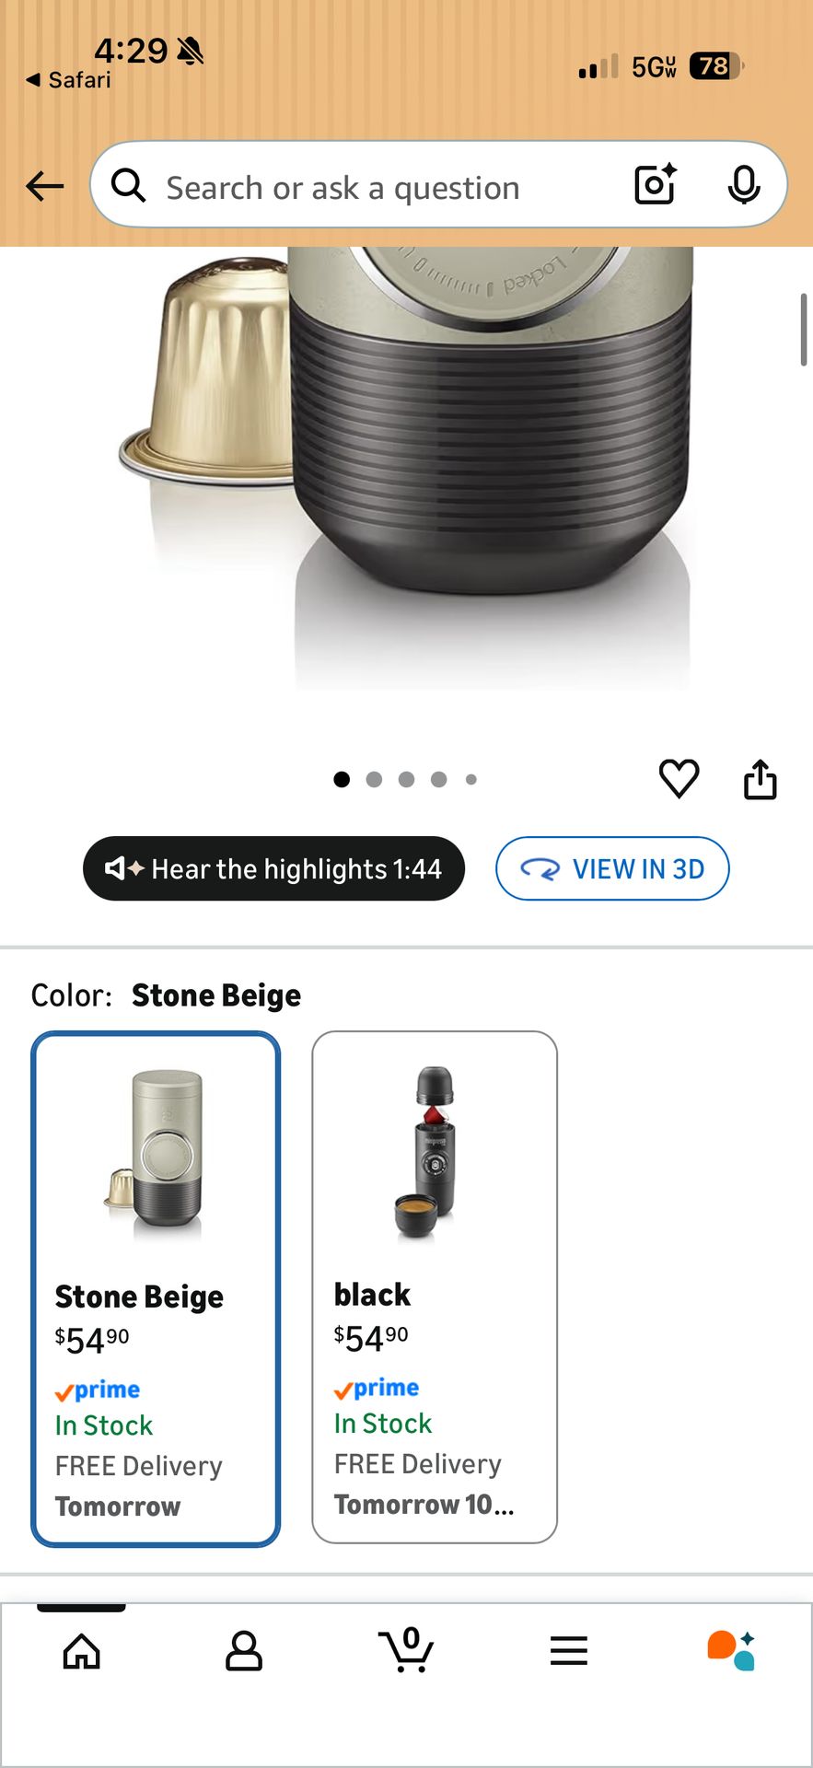Jump to second product image dot

tap(374, 780)
